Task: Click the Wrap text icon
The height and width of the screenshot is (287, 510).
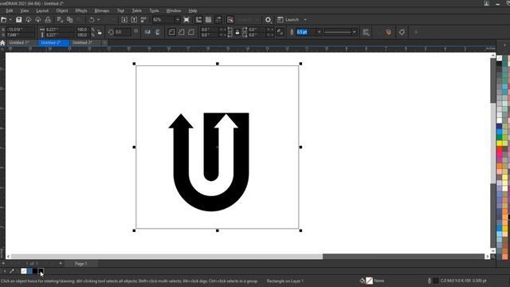Action: [367, 32]
